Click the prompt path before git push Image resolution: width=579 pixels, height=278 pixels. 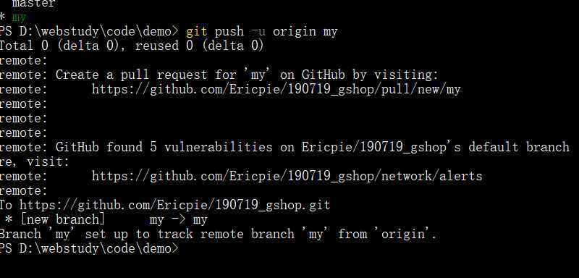pyautogui.click(x=89, y=32)
